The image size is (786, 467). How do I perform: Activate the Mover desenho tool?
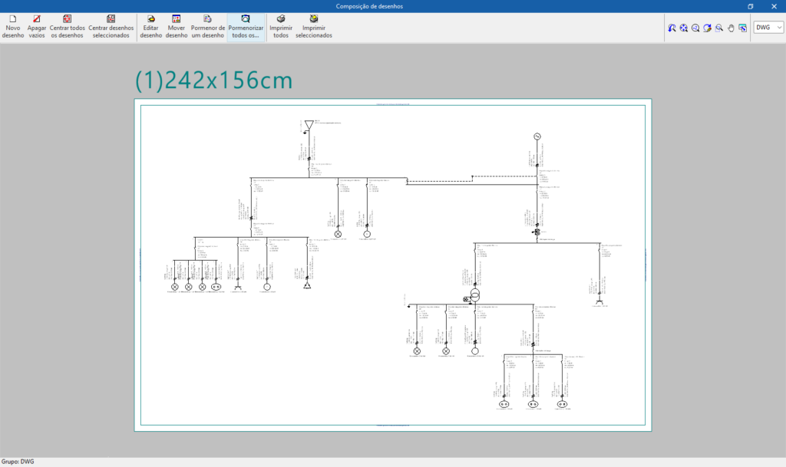pyautogui.click(x=177, y=27)
